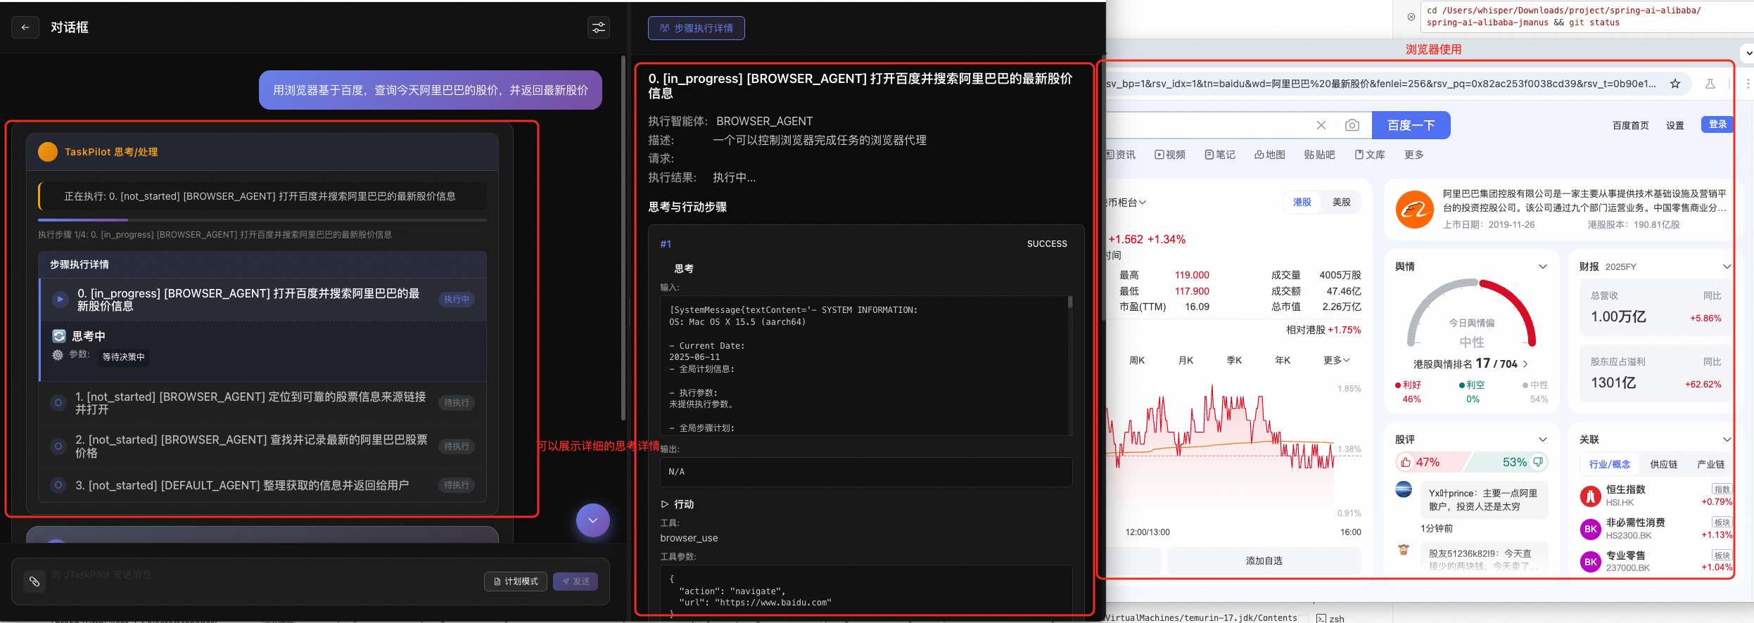The width and height of the screenshot is (1754, 623).
Task: Click the 添加自选 button
Action: tap(1264, 560)
